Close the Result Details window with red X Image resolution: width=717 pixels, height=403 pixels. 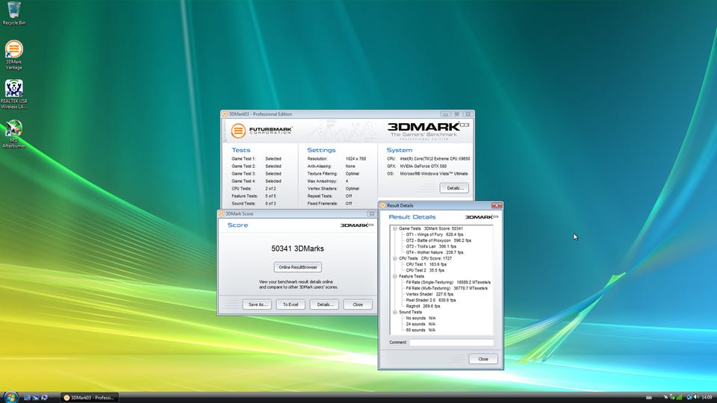click(x=497, y=206)
